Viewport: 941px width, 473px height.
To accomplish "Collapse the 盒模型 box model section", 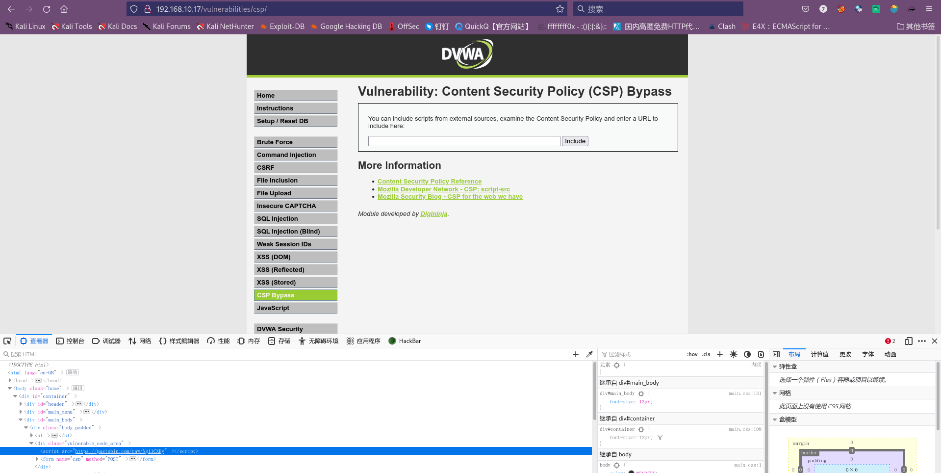I will pos(775,419).
